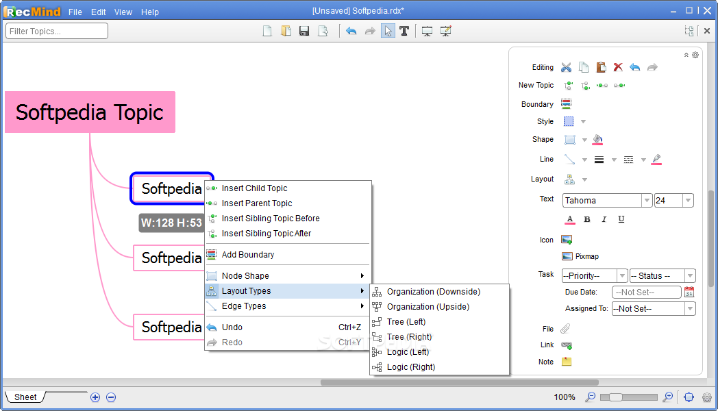This screenshot has height=411, width=718.
Task: Click the Shape rectangle icon in panel
Action: [x=569, y=140]
